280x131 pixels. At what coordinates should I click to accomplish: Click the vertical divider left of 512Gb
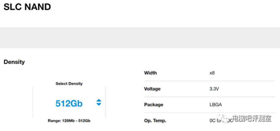[33, 102]
